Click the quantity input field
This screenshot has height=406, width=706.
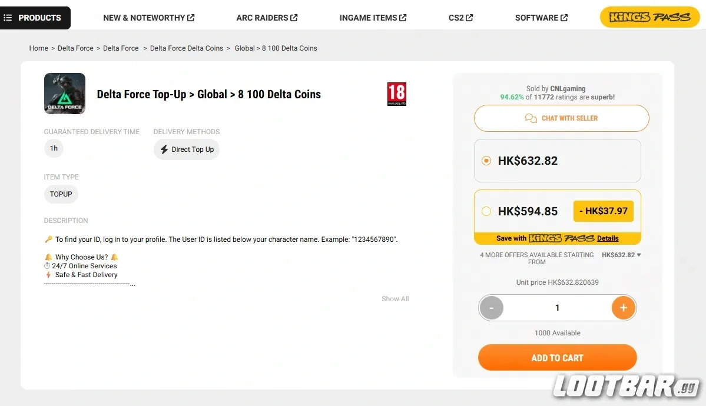tap(557, 307)
